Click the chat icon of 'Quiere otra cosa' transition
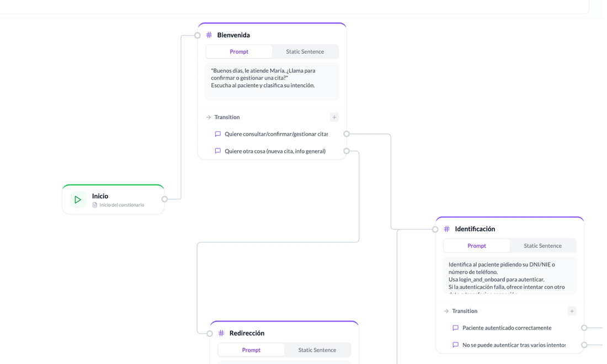 pos(218,151)
